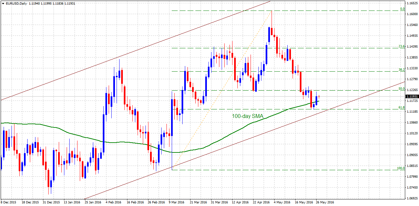Click the 1.14930 price axis label
This screenshot has width=419, height=206.
[x=412, y=36]
